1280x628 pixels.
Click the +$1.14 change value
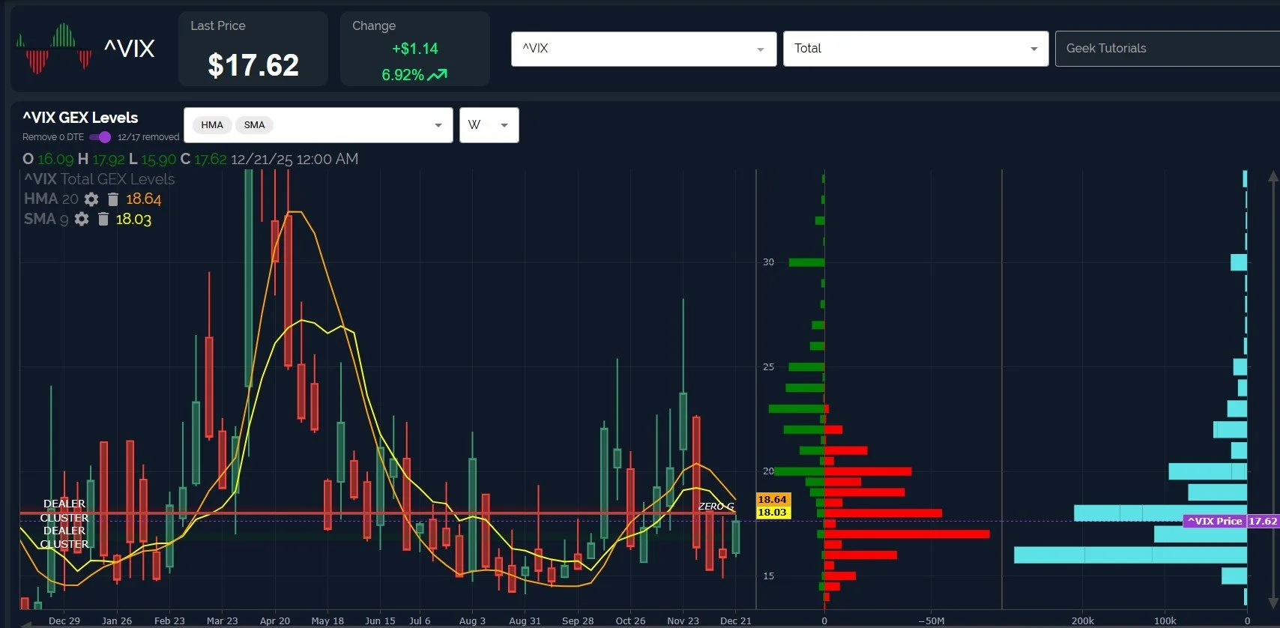click(x=415, y=49)
